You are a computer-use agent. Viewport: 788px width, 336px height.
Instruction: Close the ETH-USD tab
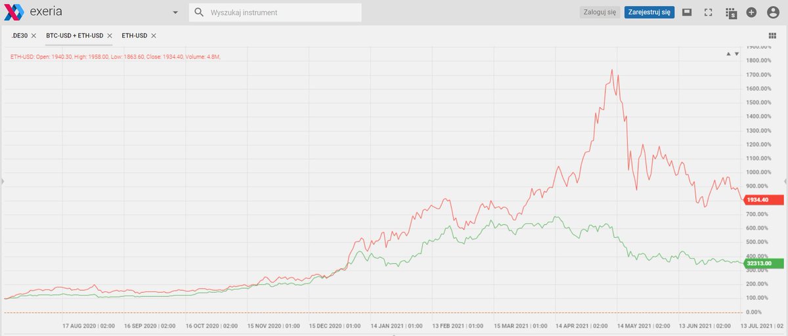click(153, 35)
